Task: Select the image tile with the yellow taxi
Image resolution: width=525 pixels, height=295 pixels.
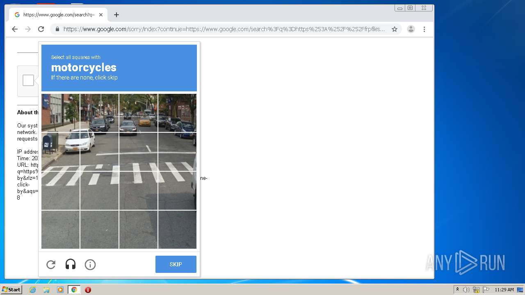Action: tap(138, 113)
